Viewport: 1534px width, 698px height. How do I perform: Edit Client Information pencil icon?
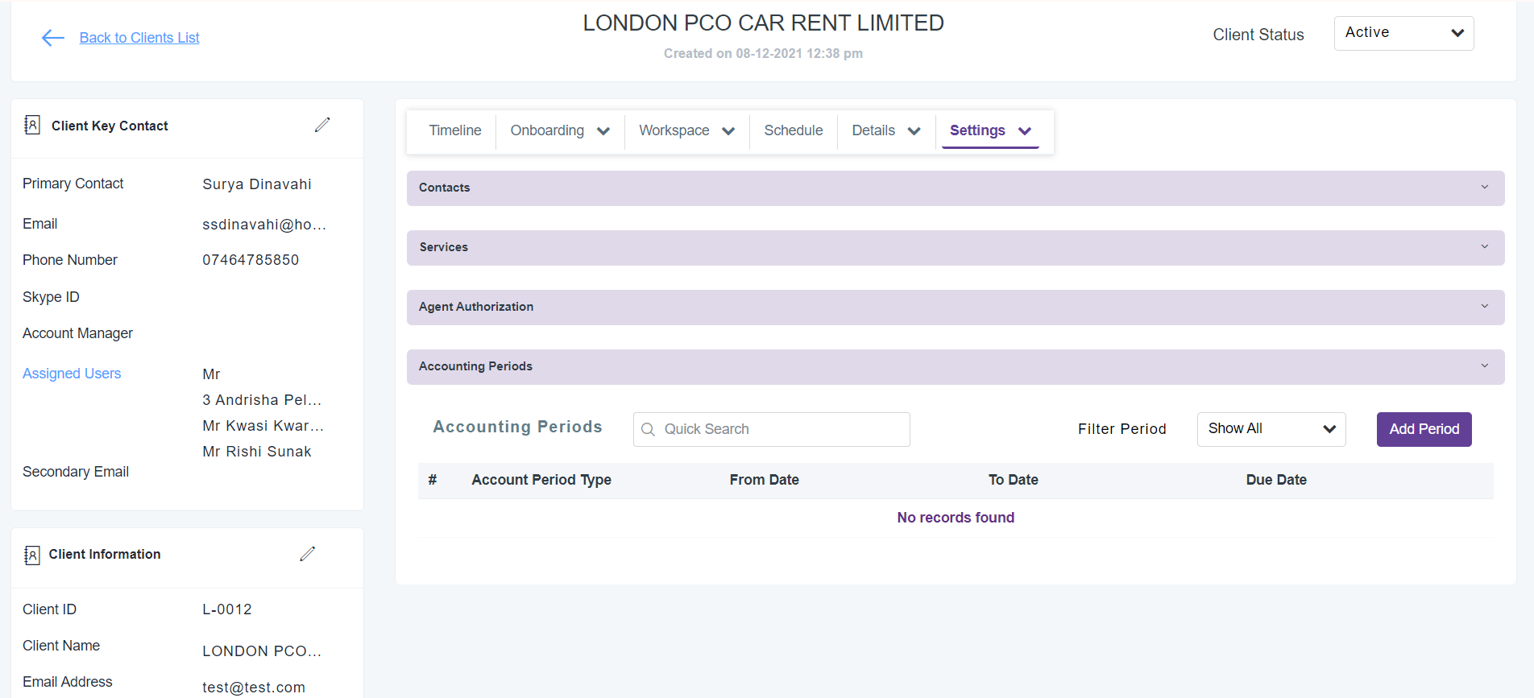click(307, 554)
